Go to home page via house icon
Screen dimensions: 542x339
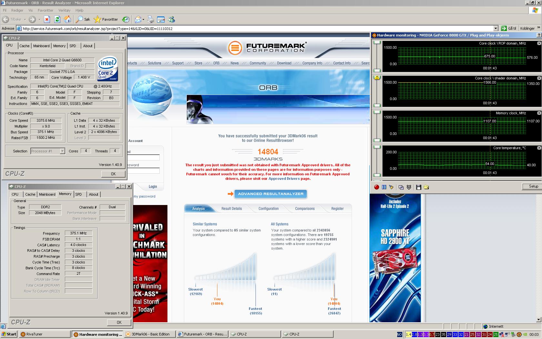67,19
